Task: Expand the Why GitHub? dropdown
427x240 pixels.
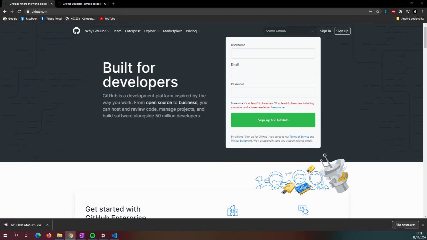Action: [97, 31]
